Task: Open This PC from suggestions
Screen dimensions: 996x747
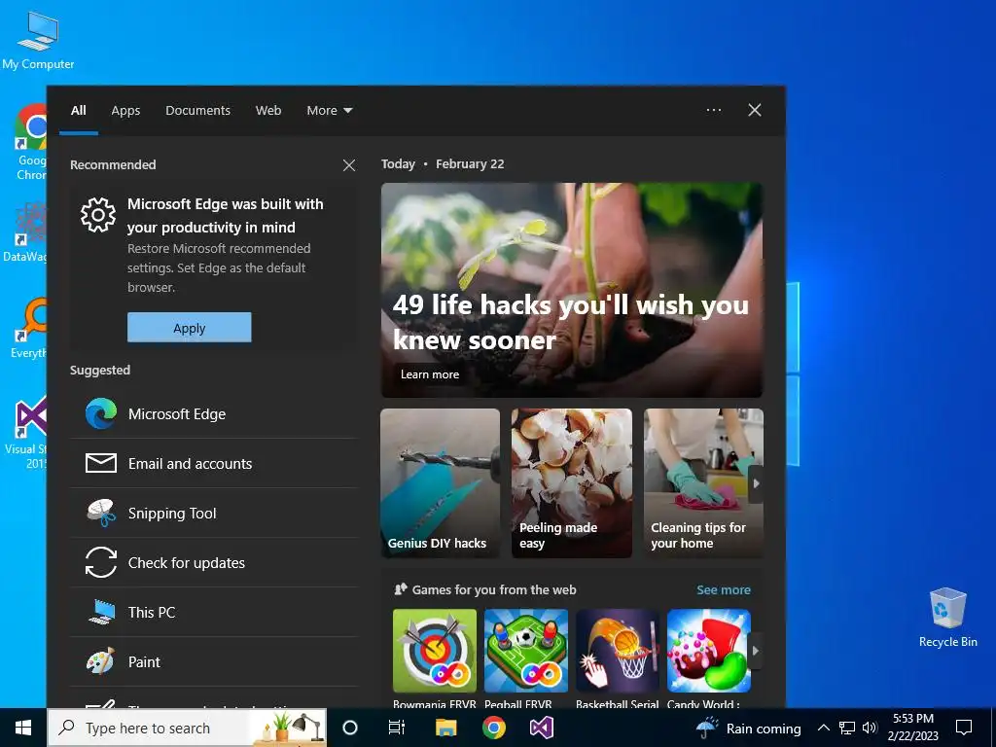Action: tap(213, 613)
